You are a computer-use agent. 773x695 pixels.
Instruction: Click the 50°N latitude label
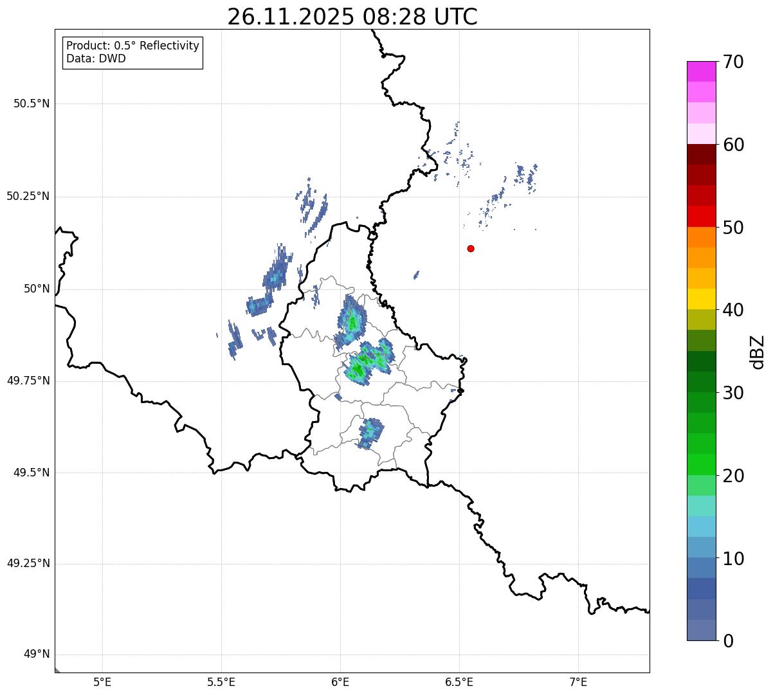point(37,289)
